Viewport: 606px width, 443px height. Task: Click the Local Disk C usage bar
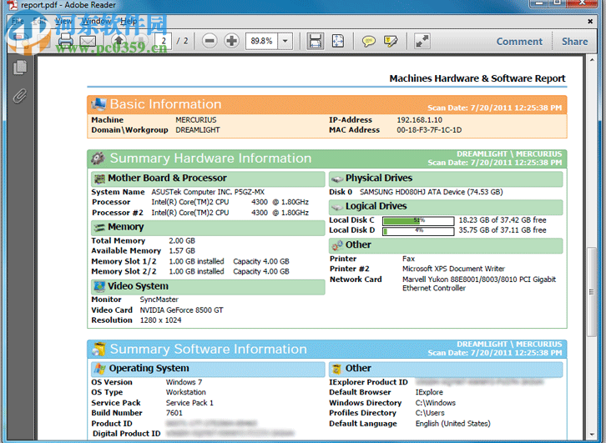click(418, 220)
